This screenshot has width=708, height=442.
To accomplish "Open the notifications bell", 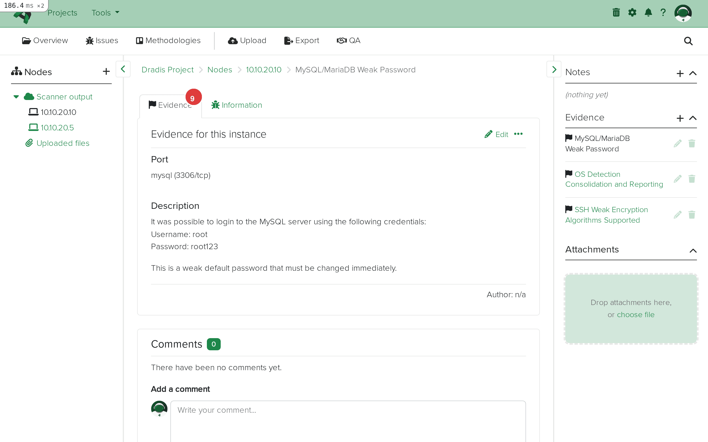I will pyautogui.click(x=648, y=12).
